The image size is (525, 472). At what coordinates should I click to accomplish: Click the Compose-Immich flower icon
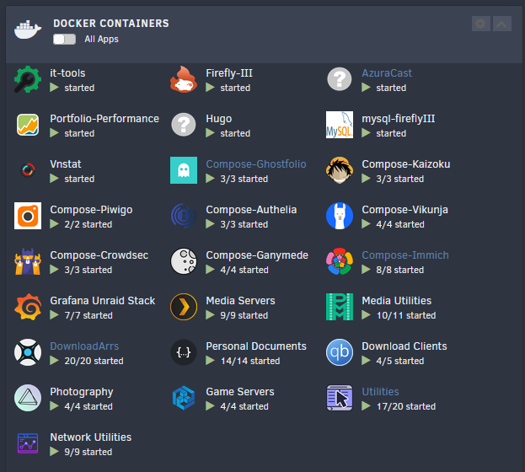340,261
